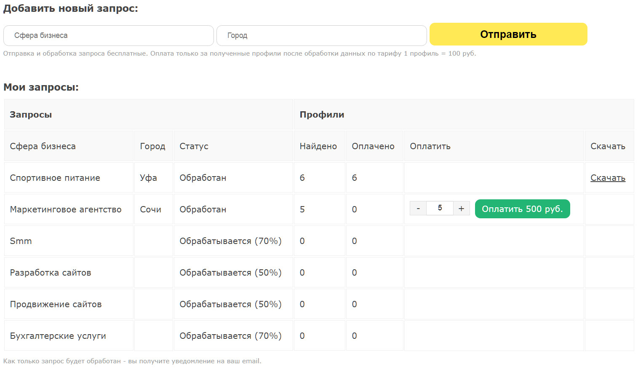Click the Сочи city cell
638x370 pixels.
[153, 209]
